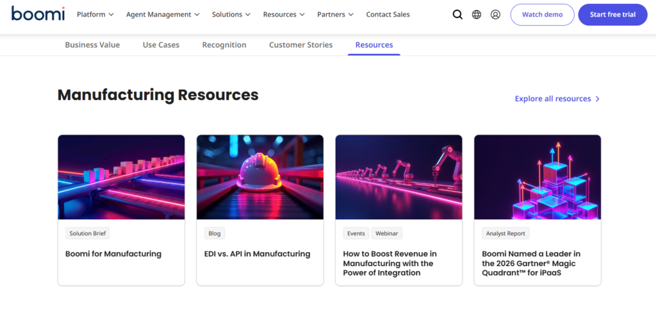656x309 pixels.
Task: Click the Boomi logo
Action: pos(38,14)
